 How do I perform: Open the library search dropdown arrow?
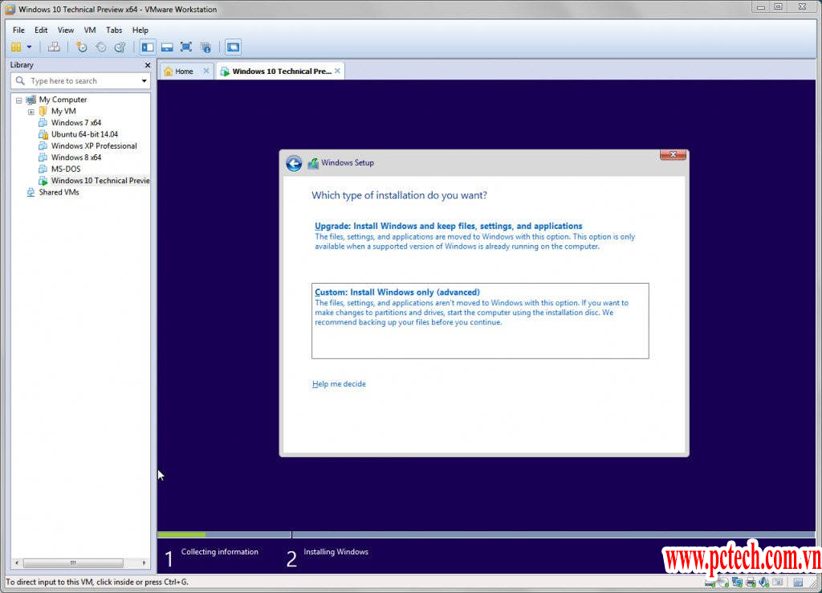coord(144,81)
